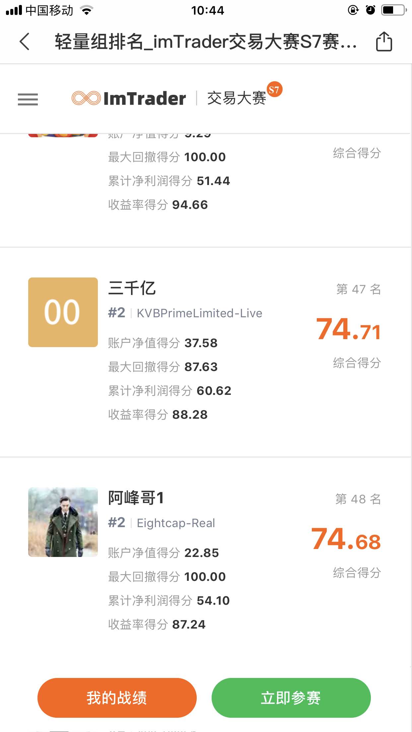Tap the battery indicator in status bar
Screen dimensions: 412x732
[x=394, y=10]
